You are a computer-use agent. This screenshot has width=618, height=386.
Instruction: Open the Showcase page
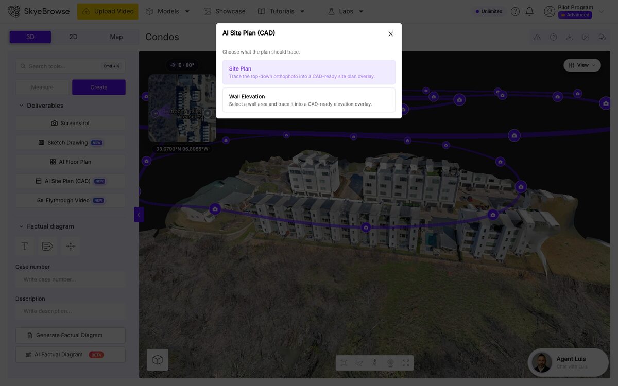(x=225, y=11)
